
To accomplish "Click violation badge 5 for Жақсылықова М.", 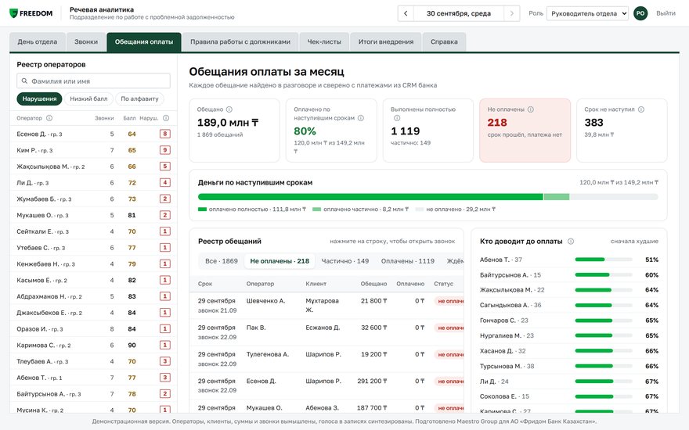I will [x=164, y=167].
